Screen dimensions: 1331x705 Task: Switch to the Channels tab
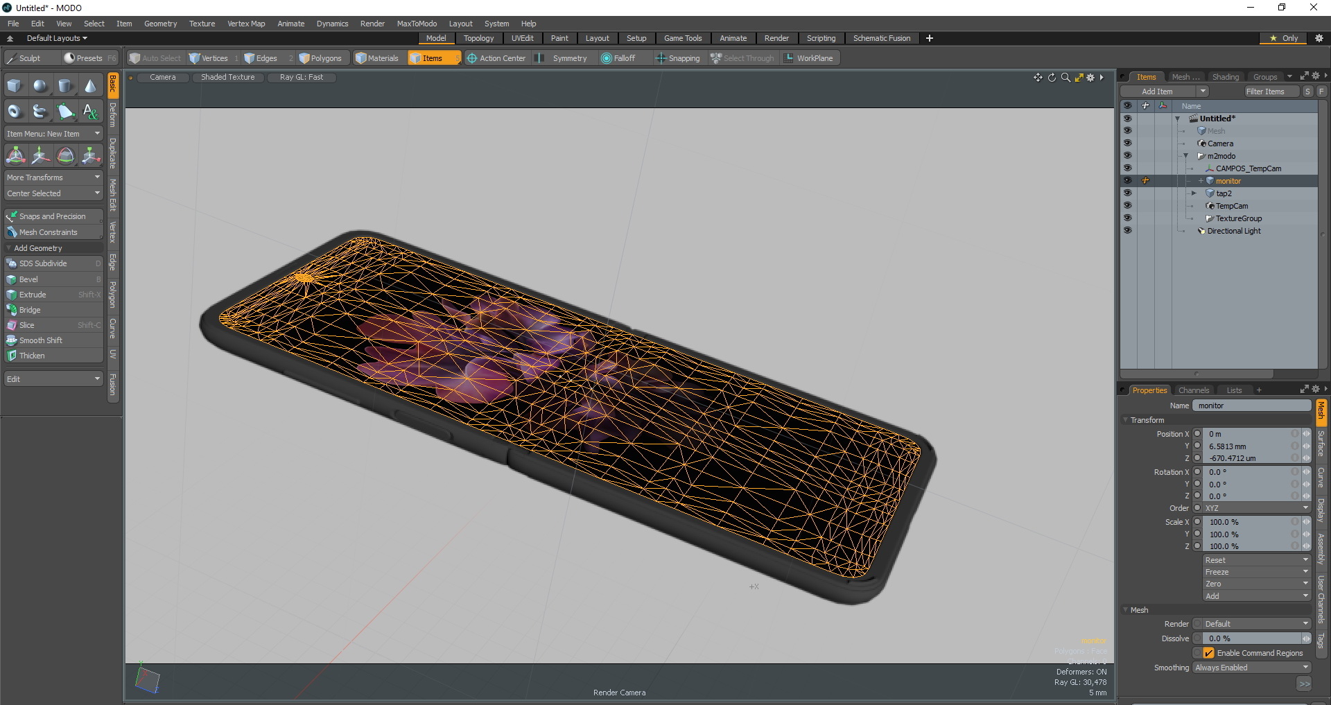pyautogui.click(x=1193, y=390)
